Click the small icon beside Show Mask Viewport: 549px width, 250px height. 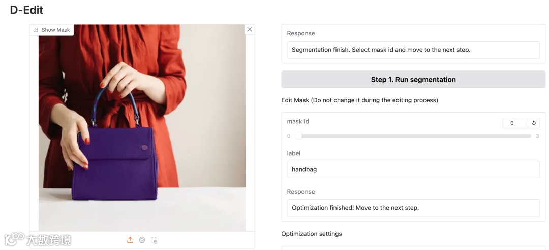tap(36, 30)
